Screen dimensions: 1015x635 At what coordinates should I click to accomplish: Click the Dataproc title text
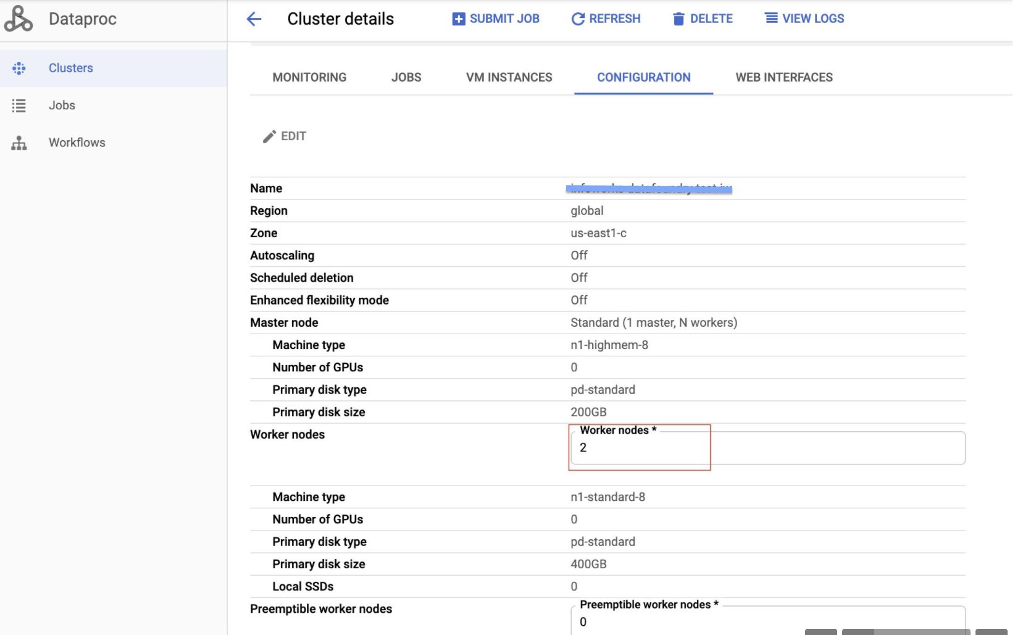(x=83, y=19)
